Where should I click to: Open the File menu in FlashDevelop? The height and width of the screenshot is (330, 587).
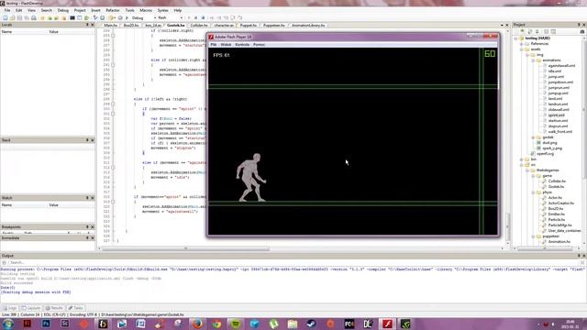point(7,10)
